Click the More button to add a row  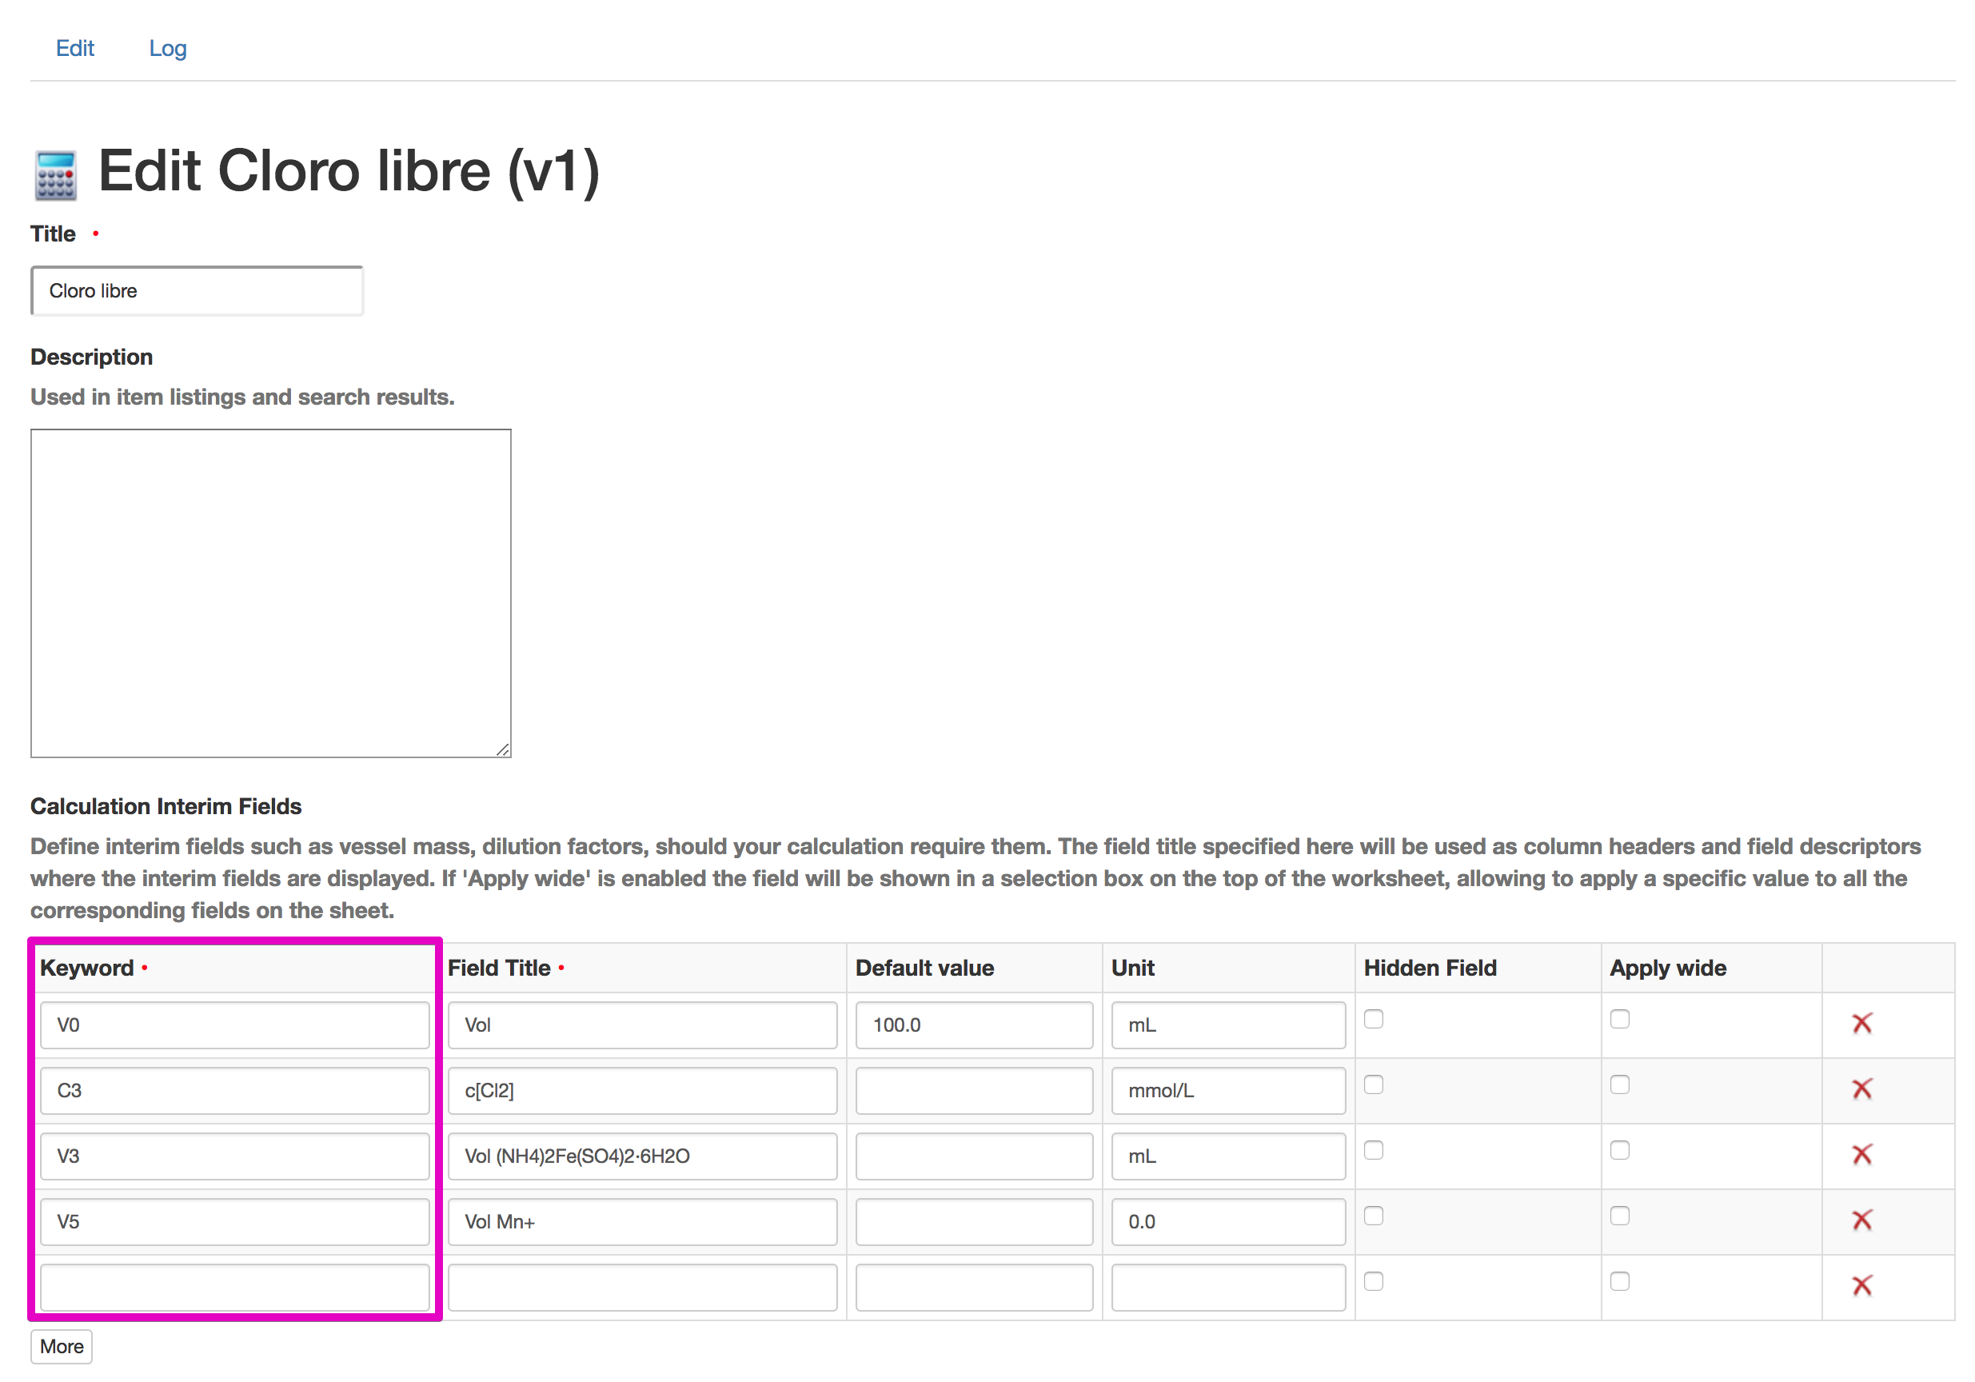pos(60,1346)
